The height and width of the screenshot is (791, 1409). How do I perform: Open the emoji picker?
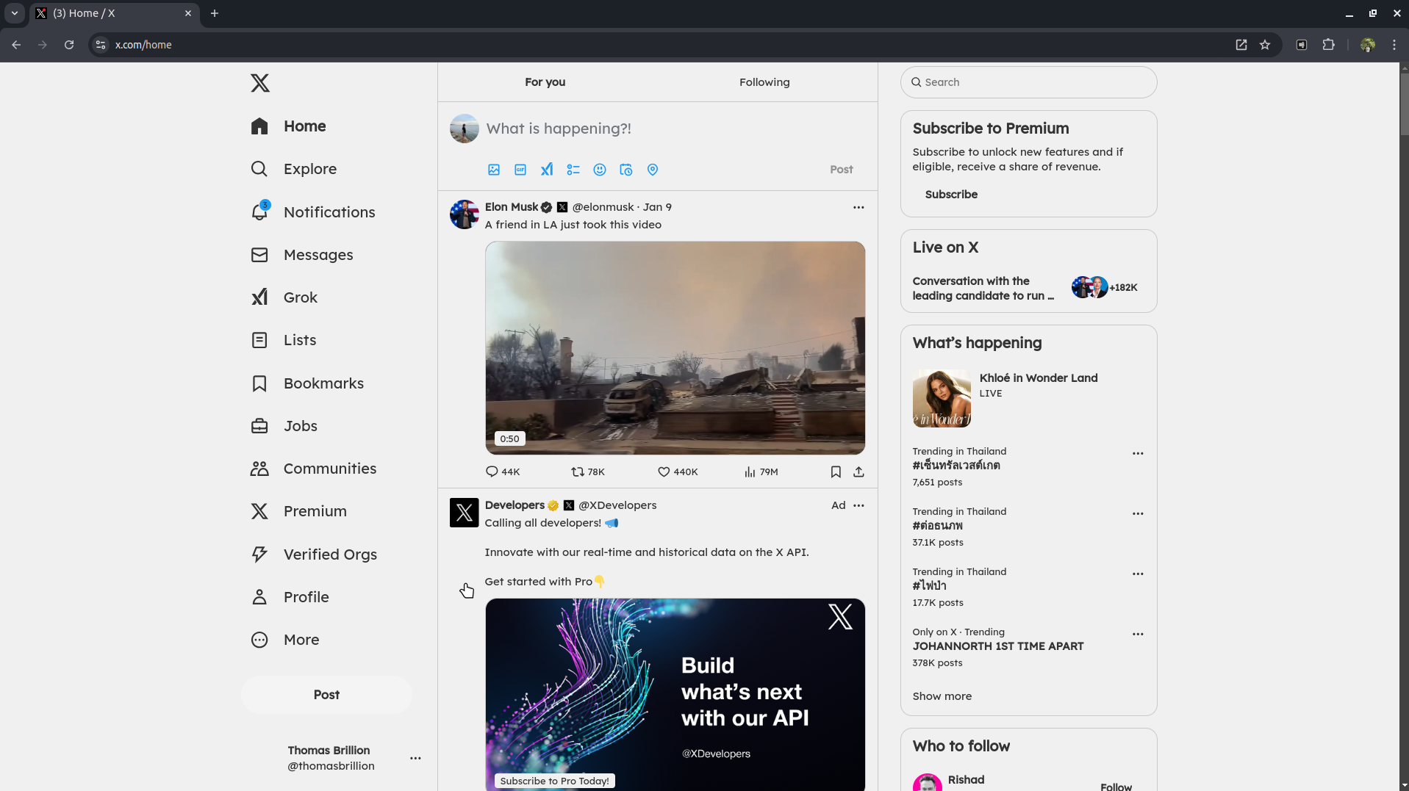pos(600,170)
